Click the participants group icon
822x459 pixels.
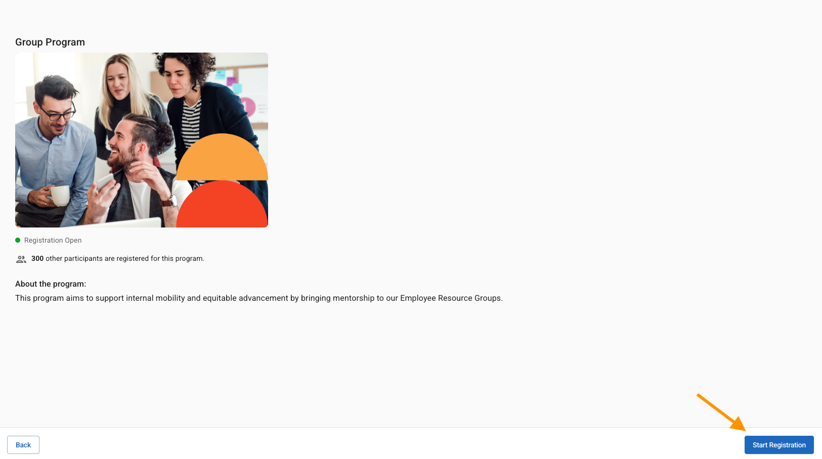tap(21, 259)
